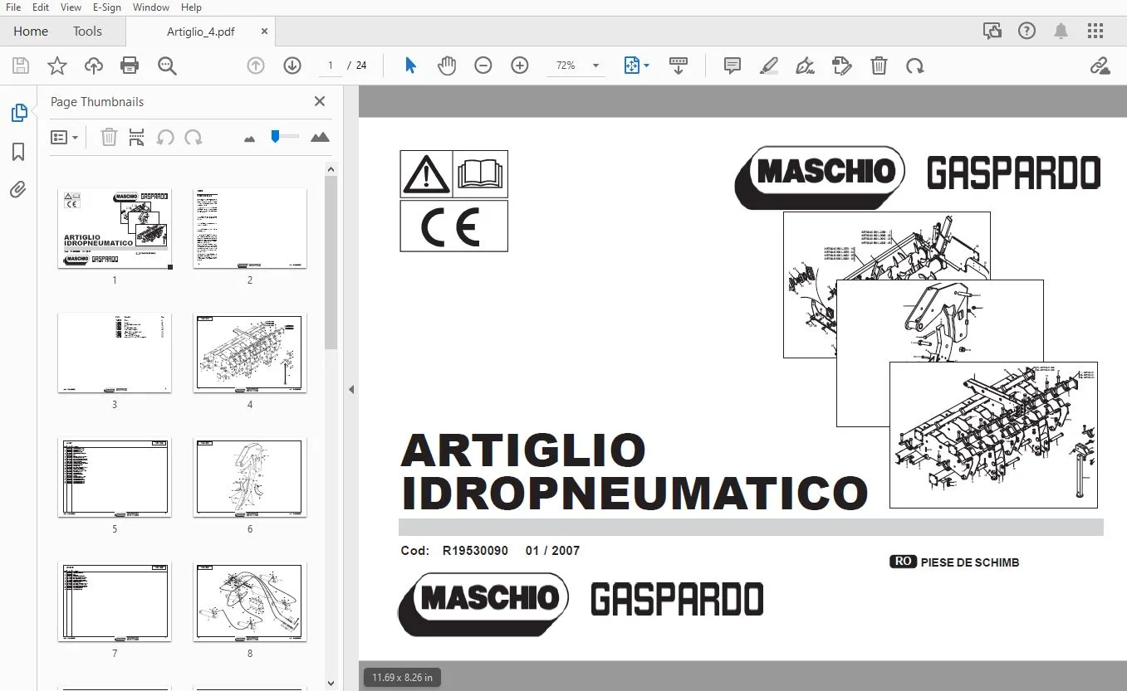Screen dimensions: 1127x691
Task: Open the Help menu in the menu bar
Action: pyautogui.click(x=191, y=7)
